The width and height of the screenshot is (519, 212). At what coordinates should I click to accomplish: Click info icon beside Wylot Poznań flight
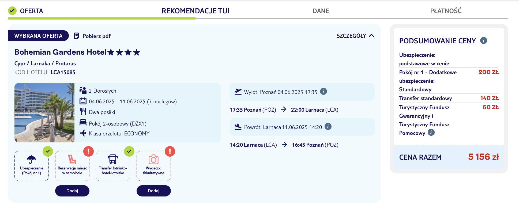point(324,92)
